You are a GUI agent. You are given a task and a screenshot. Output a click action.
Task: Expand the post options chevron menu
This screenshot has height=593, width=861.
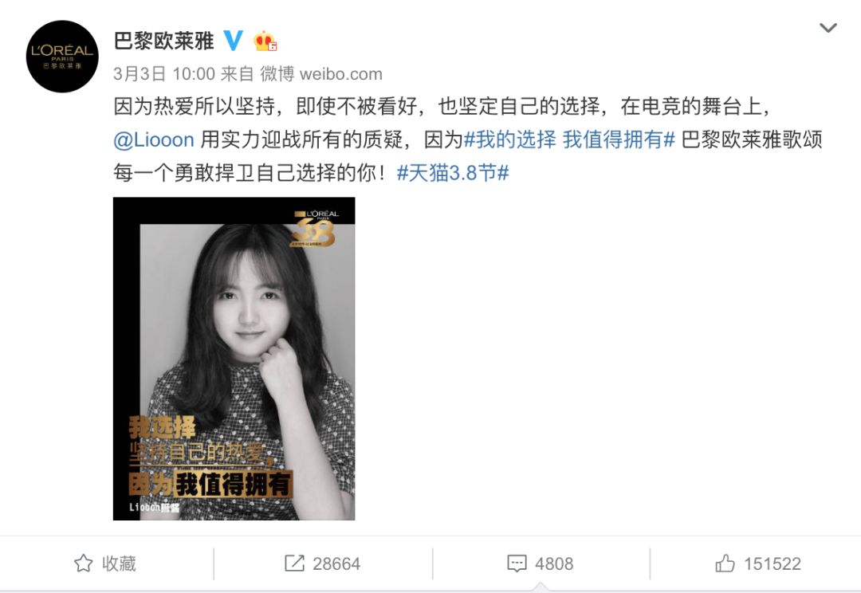pyautogui.click(x=828, y=27)
